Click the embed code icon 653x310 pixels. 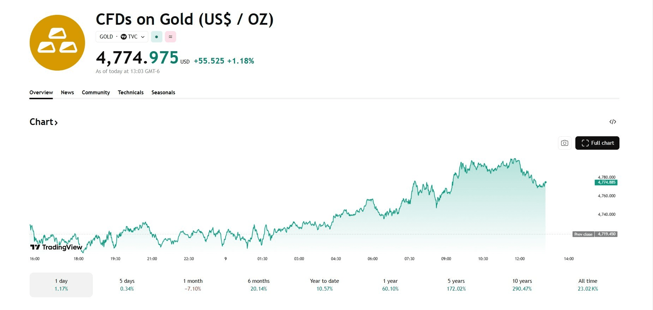pos(613,122)
